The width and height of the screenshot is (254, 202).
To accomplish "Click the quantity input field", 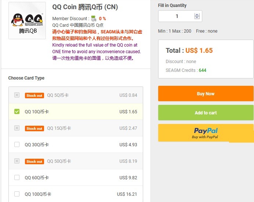I will pyautogui.click(x=177, y=16).
